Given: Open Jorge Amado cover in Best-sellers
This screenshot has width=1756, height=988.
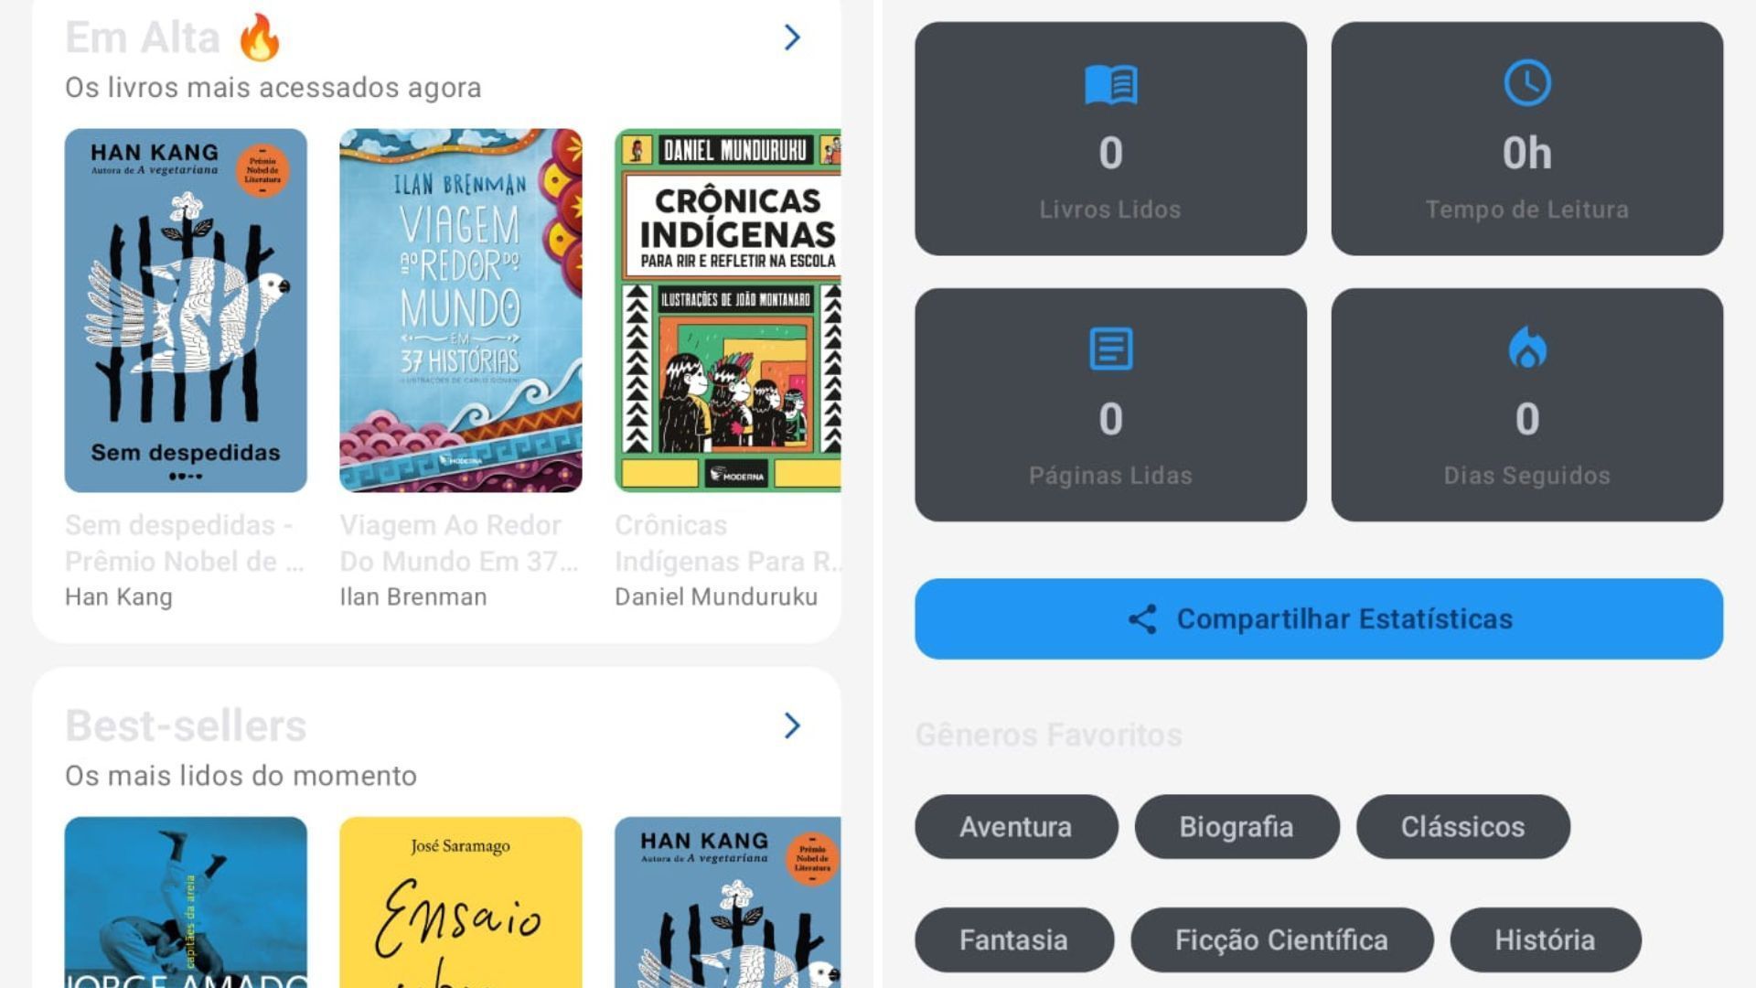Looking at the screenshot, I should coord(186,902).
